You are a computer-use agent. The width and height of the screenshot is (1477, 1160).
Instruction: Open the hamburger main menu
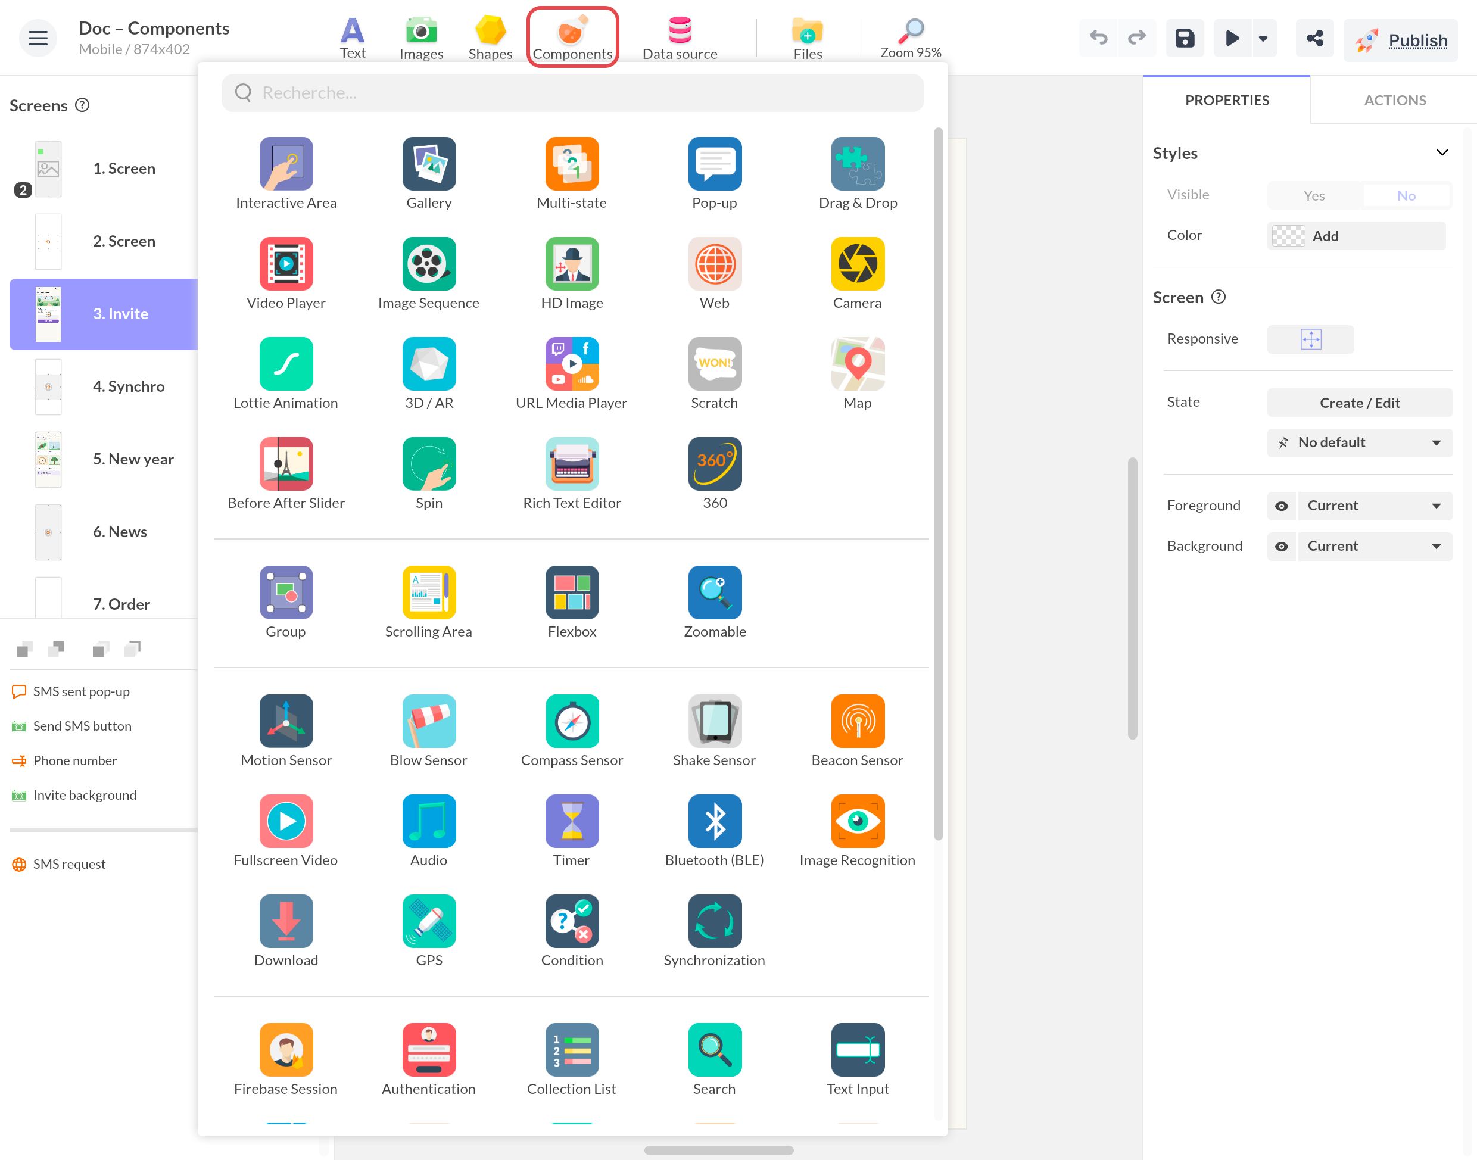click(x=38, y=38)
